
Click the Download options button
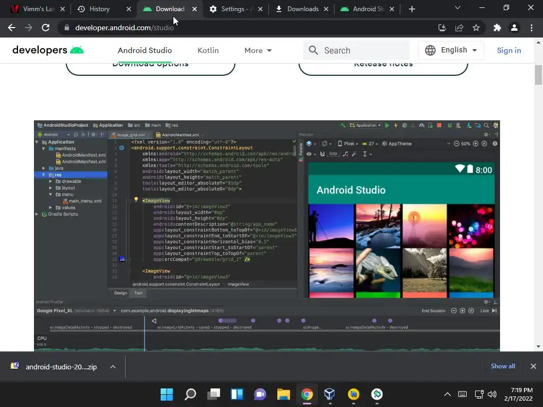150,68
